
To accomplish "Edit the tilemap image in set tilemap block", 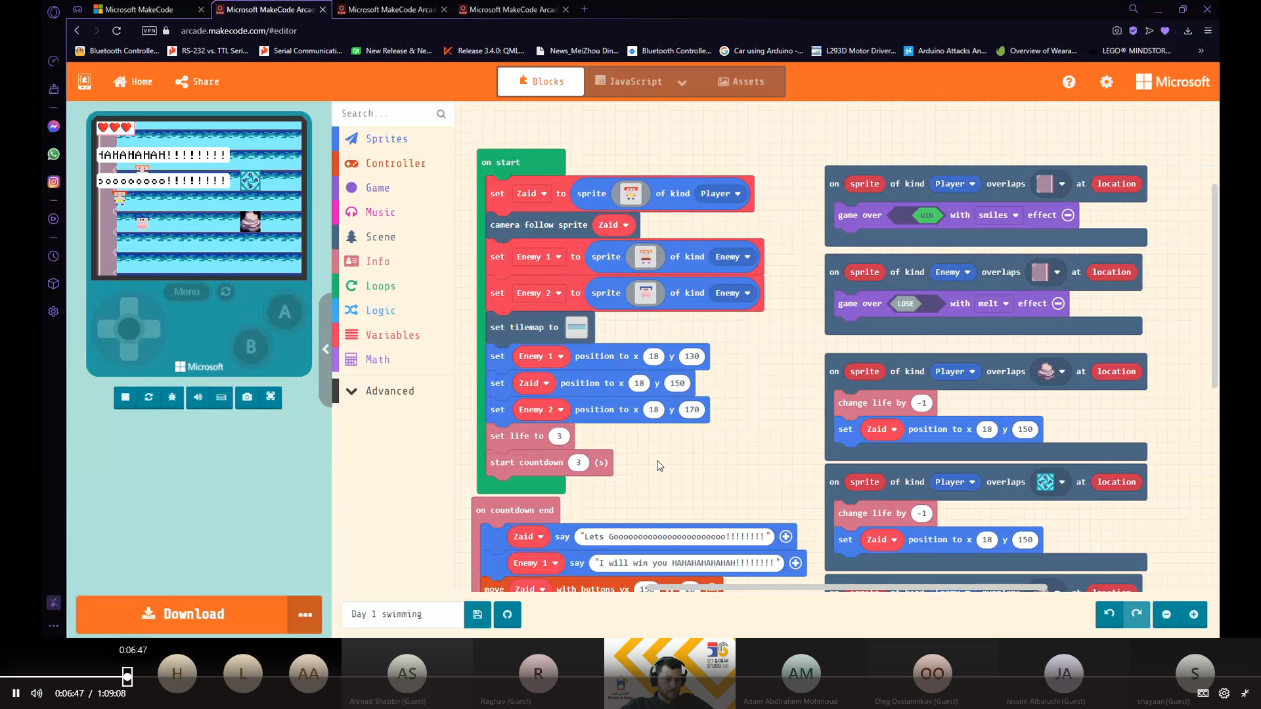I will (x=577, y=328).
